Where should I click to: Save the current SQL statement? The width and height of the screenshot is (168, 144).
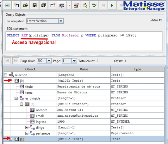(34, 5)
